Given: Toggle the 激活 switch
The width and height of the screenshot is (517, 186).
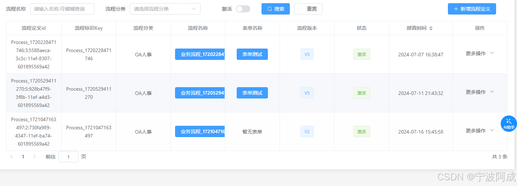Looking at the screenshot, I should pyautogui.click(x=243, y=9).
